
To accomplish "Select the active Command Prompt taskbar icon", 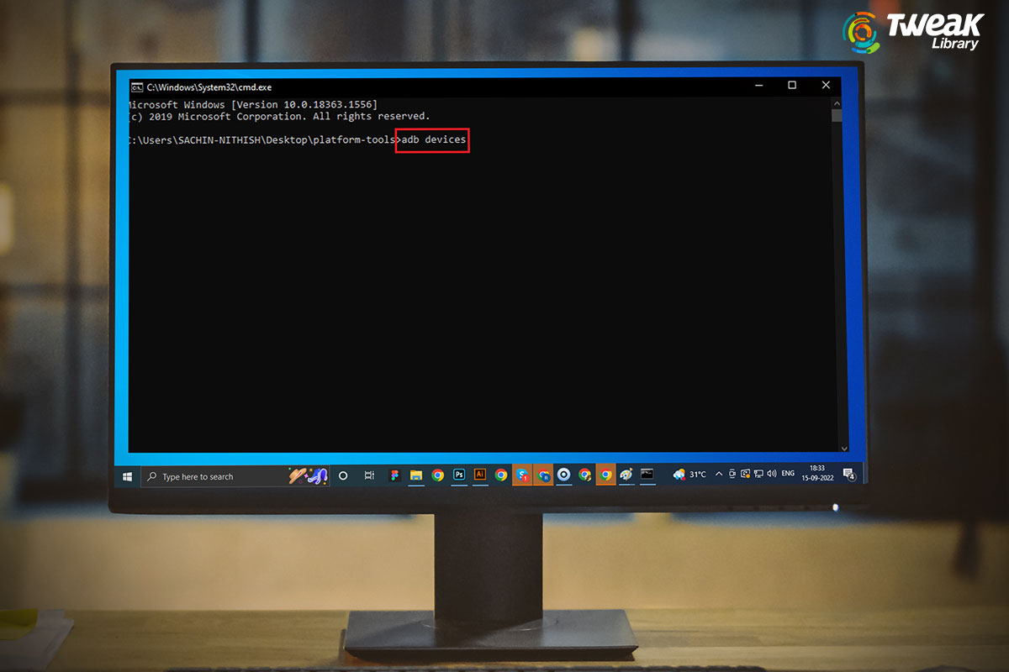I will pyautogui.click(x=647, y=475).
